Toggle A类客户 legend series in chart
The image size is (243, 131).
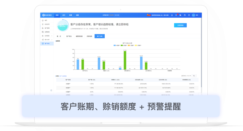(116, 45)
